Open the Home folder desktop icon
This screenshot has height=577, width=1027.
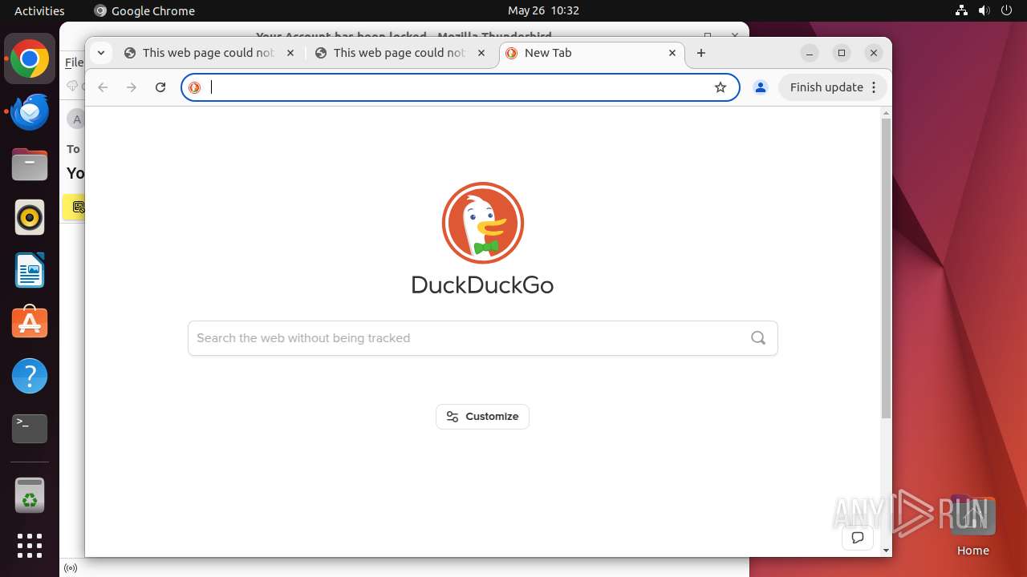coord(972,526)
